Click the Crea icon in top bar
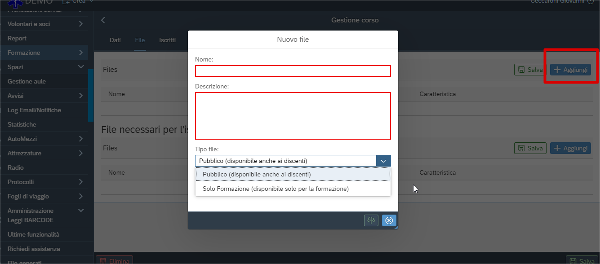Screen dimensions: 600x264 (x=66, y=2)
